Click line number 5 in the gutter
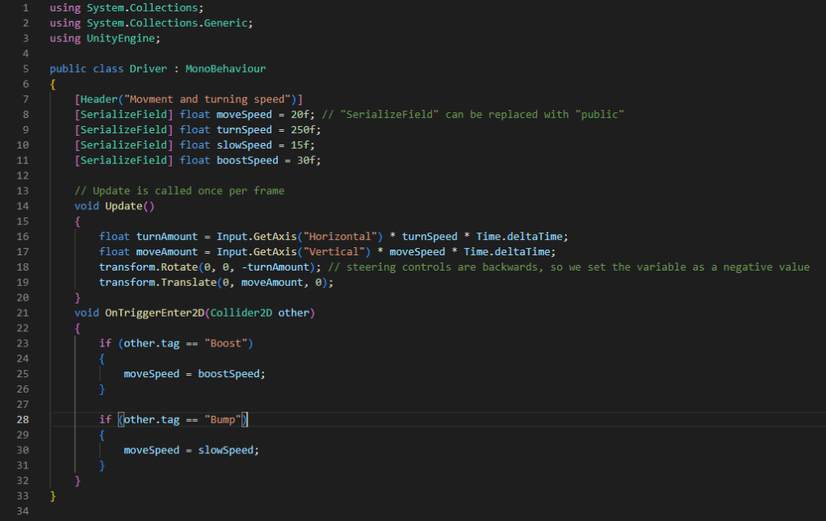The image size is (826, 521). coord(27,69)
